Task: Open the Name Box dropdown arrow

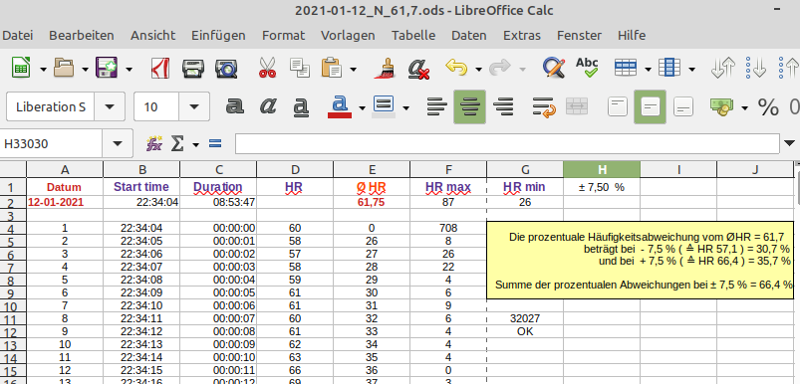Action: (x=118, y=144)
